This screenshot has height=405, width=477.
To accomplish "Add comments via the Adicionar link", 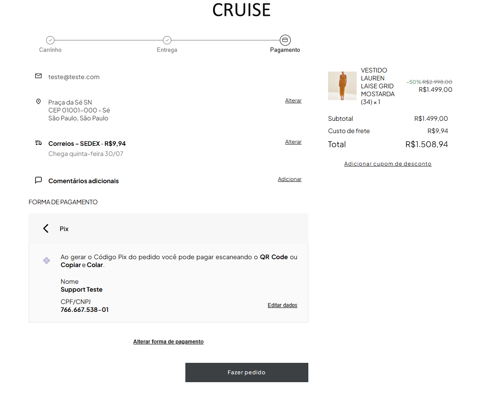I will (289, 179).
